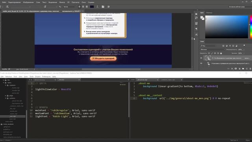Viewport: 252px width, 142px height.
Task: Open the Character panel icon in Photoshop
Action: click(196, 34)
